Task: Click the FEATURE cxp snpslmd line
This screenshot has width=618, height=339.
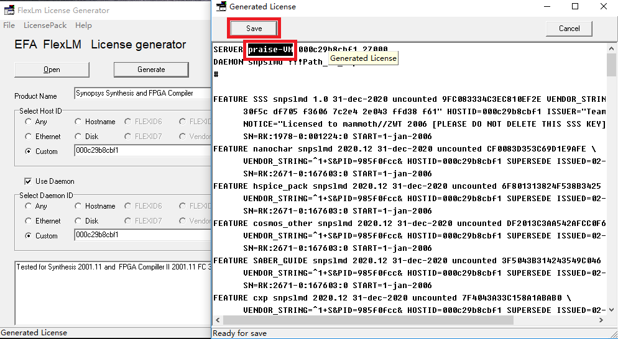Action: pos(392,297)
